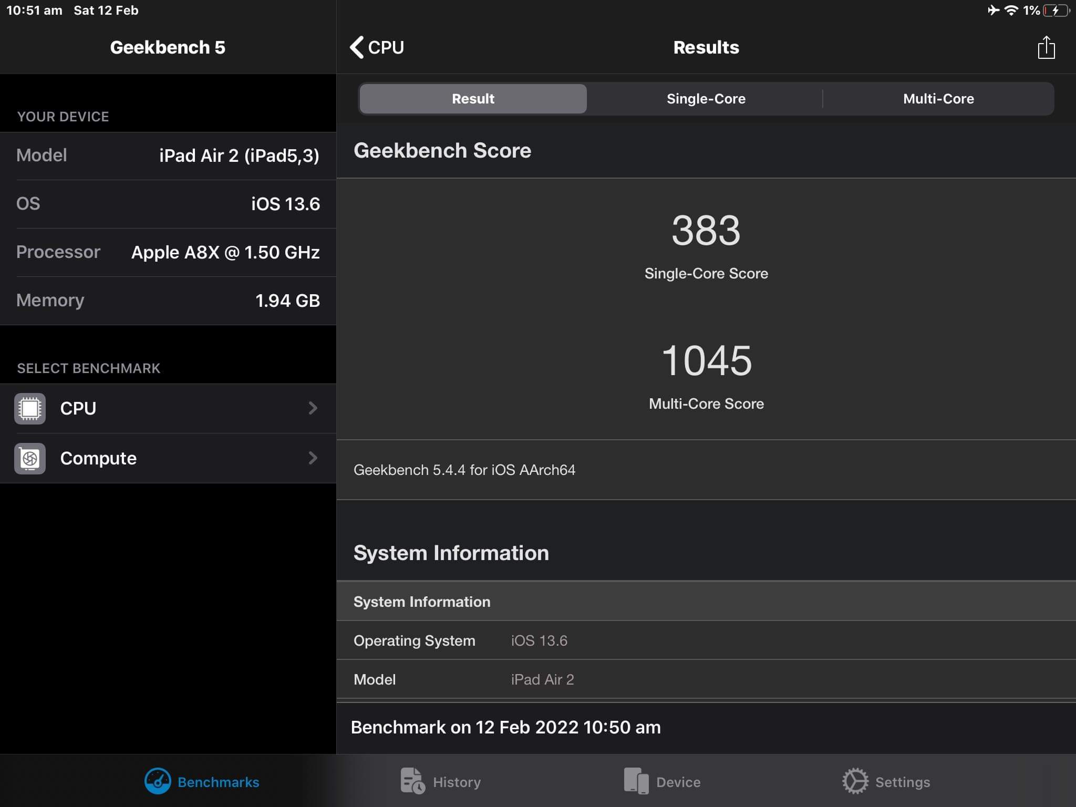This screenshot has width=1076, height=807.
Task: Tap the History document-clock icon
Action: [x=412, y=781]
